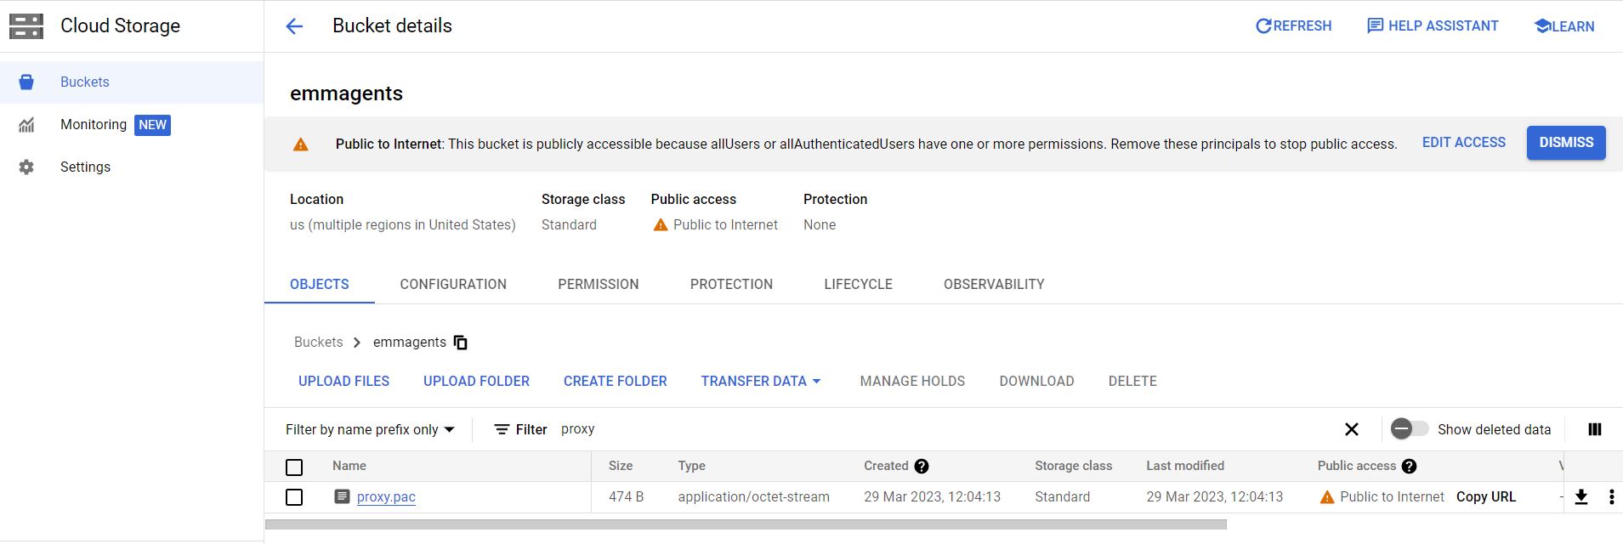Select the proxy.pac row checkbox
1623x544 pixels.
(294, 497)
